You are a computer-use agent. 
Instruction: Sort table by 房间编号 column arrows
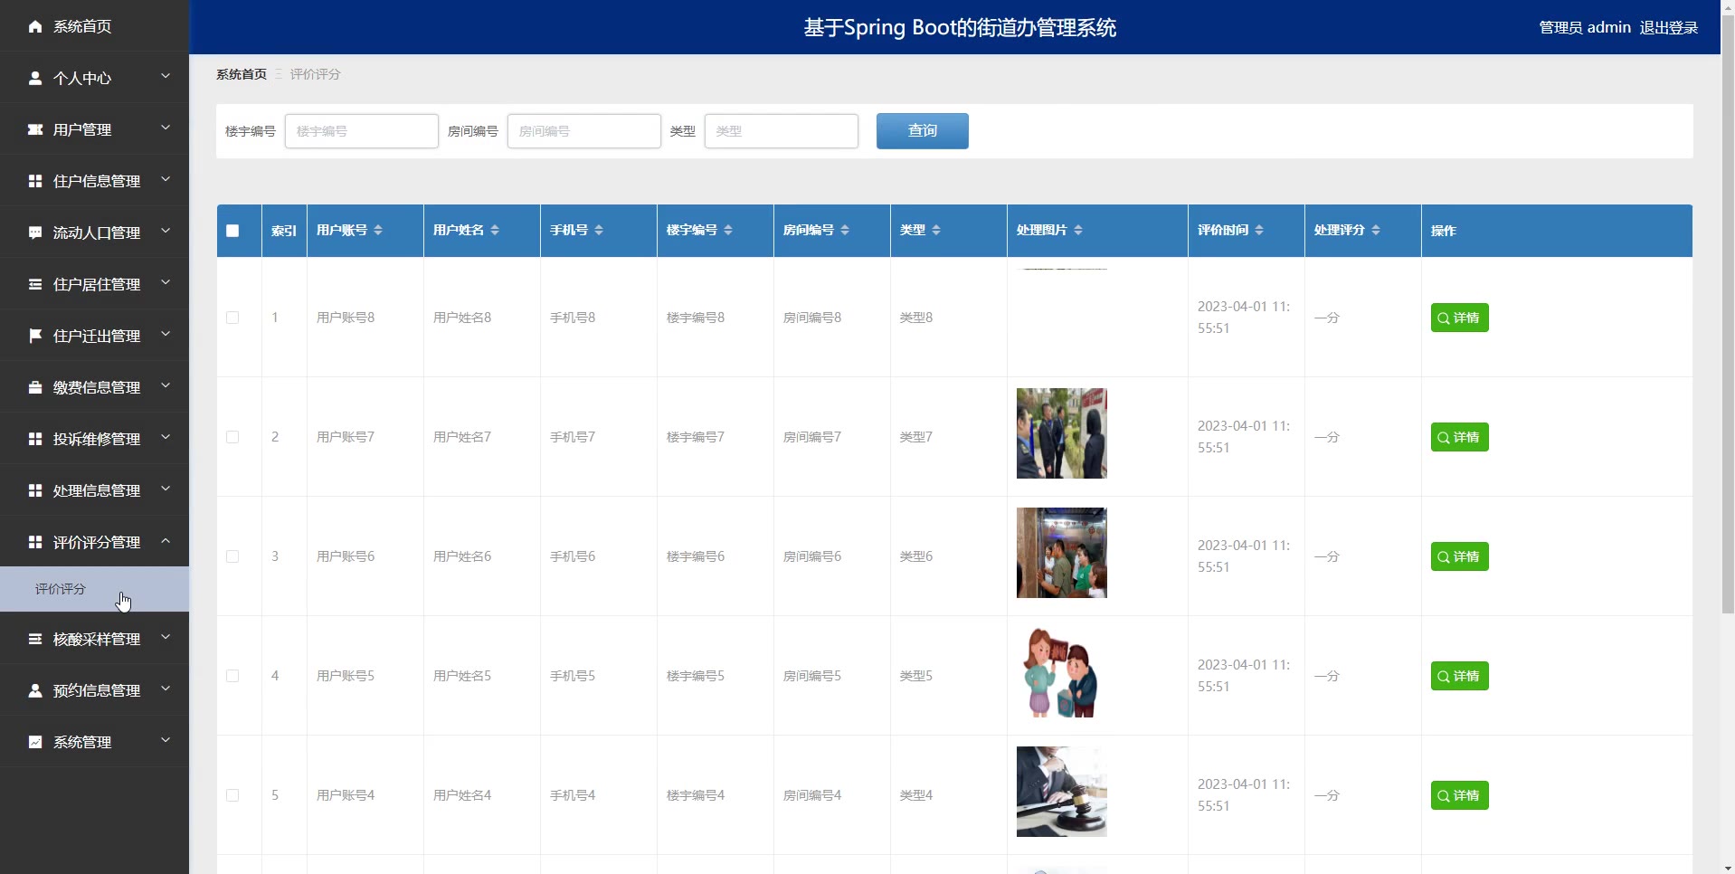coord(845,231)
